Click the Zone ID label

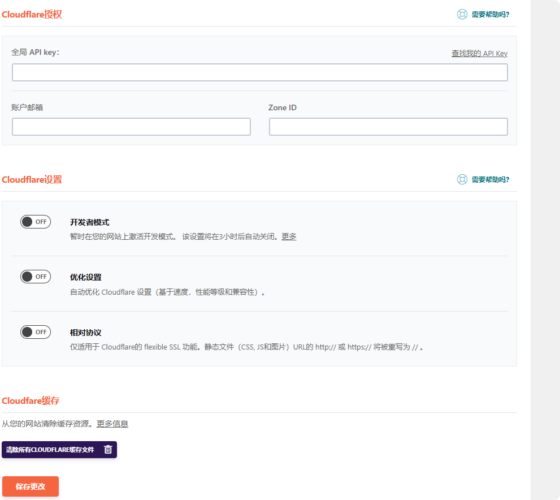[x=283, y=107]
